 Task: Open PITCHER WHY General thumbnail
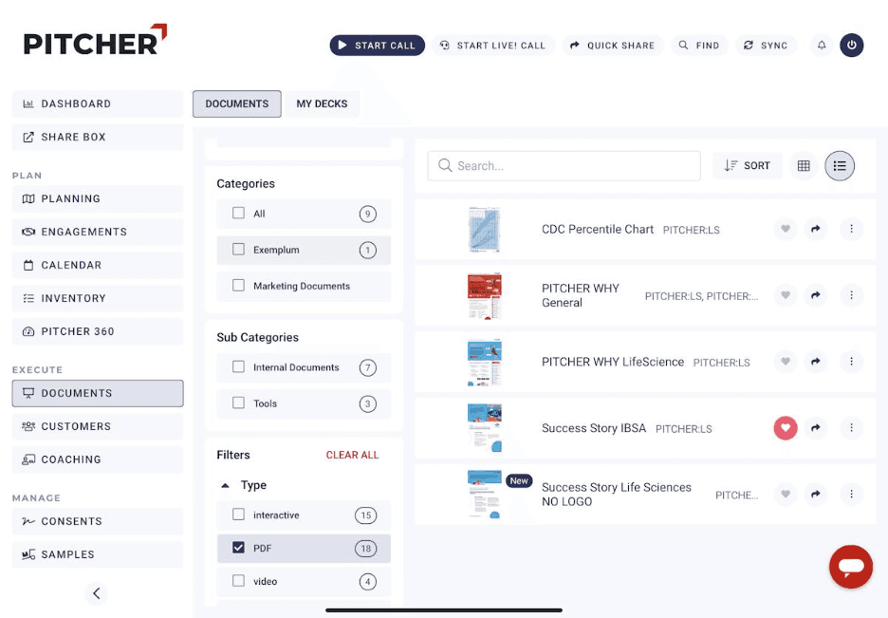(484, 295)
